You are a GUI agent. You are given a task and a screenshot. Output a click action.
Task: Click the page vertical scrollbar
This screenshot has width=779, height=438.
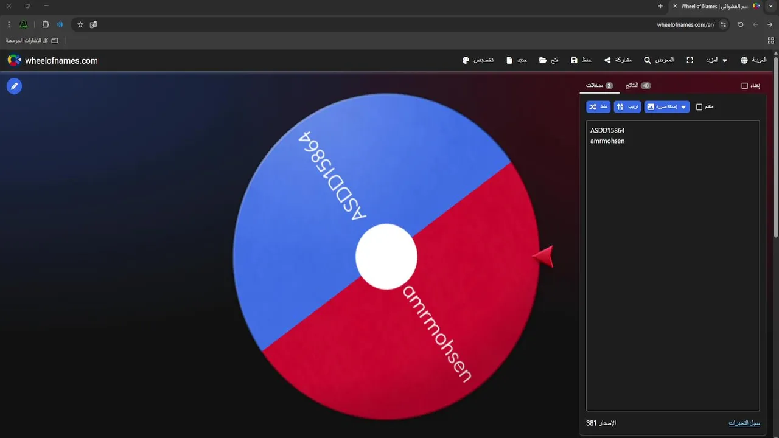tap(776, 146)
